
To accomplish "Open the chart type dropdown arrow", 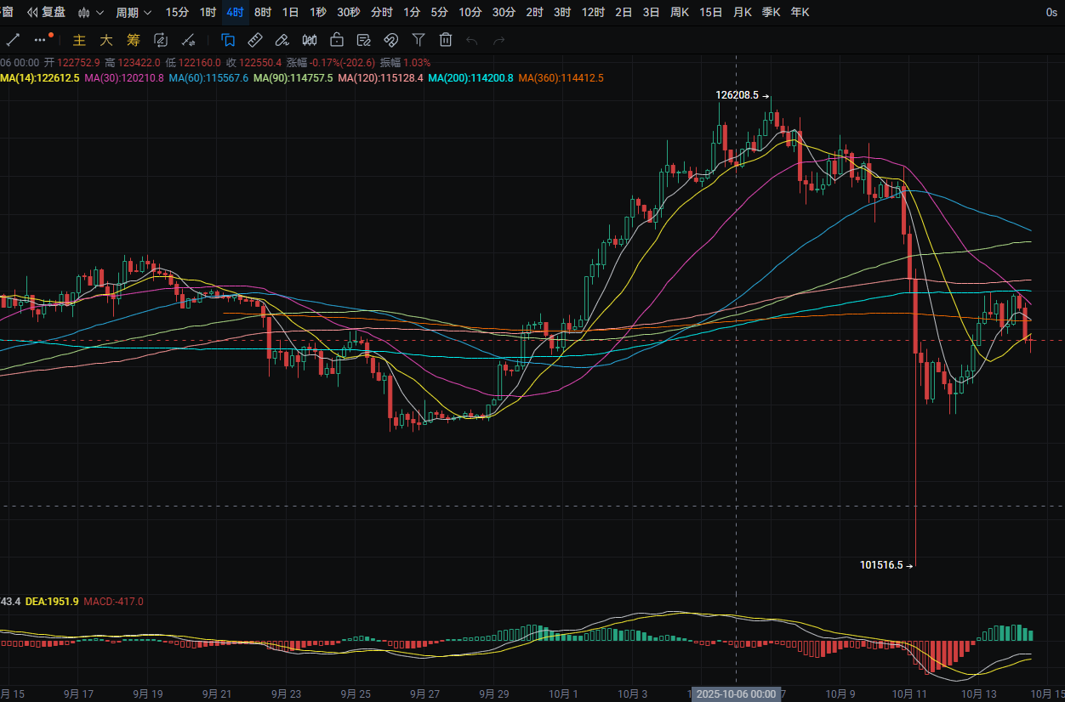I will pos(100,13).
